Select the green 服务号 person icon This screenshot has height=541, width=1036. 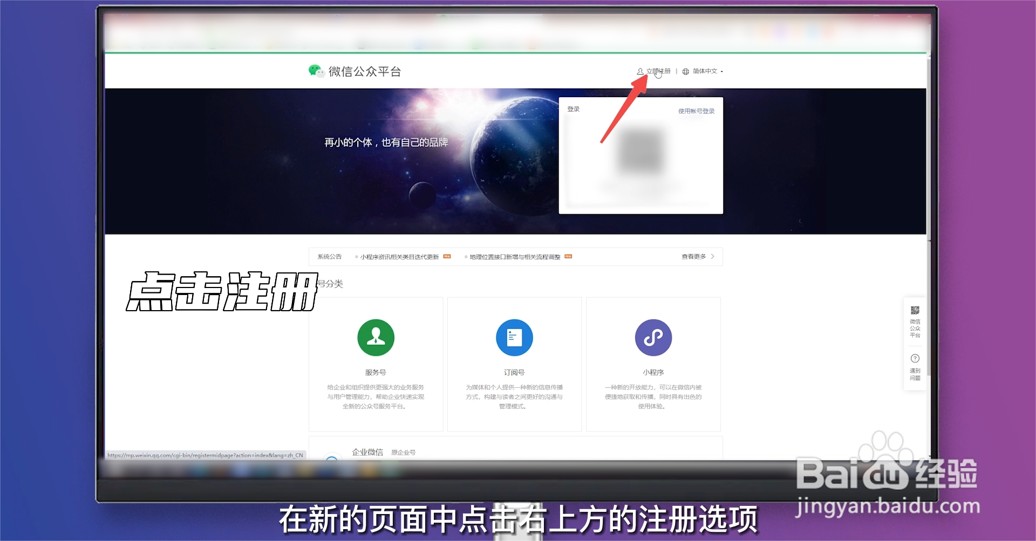(376, 337)
